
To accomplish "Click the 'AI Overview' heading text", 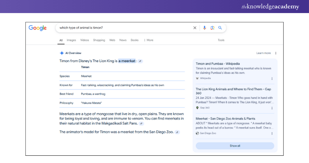I will [73, 53].
